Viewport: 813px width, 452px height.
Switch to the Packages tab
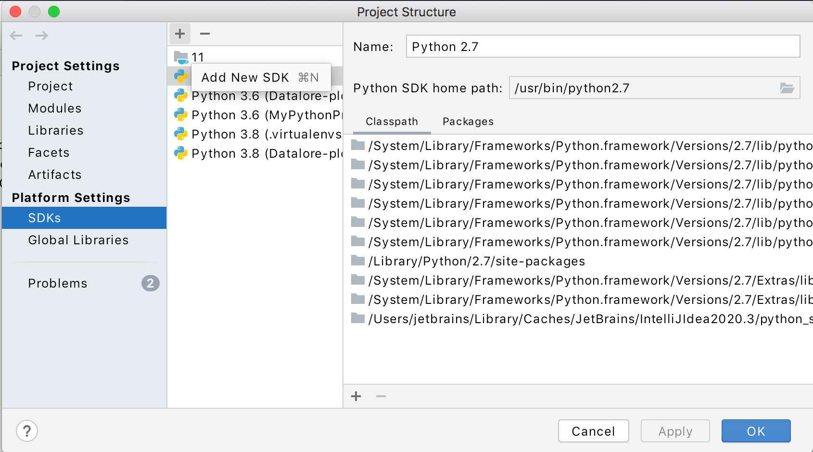coord(467,121)
